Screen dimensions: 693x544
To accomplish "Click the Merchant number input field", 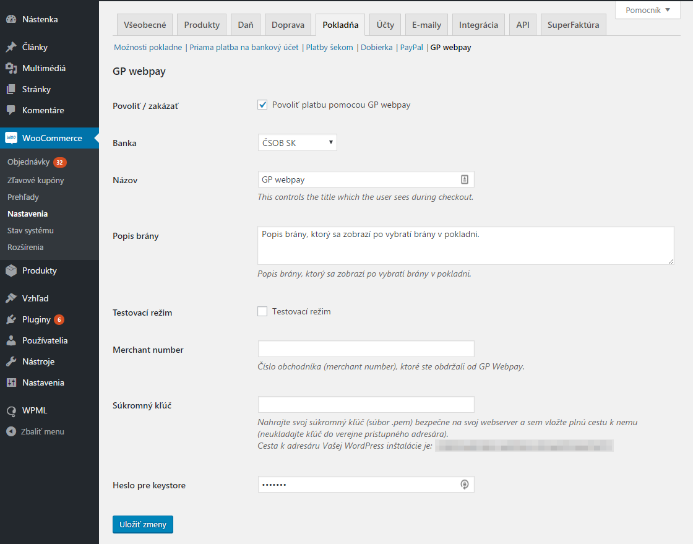I will coord(365,348).
